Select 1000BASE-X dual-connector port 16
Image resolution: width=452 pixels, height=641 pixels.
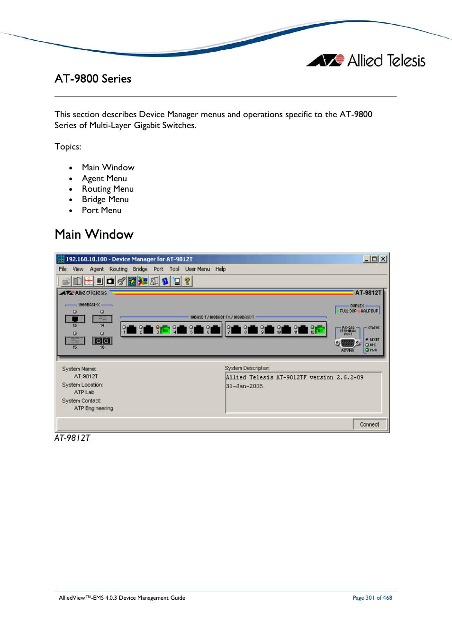pyautogui.click(x=102, y=341)
